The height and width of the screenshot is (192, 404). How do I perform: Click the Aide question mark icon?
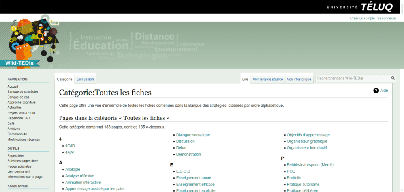[x=376, y=91]
